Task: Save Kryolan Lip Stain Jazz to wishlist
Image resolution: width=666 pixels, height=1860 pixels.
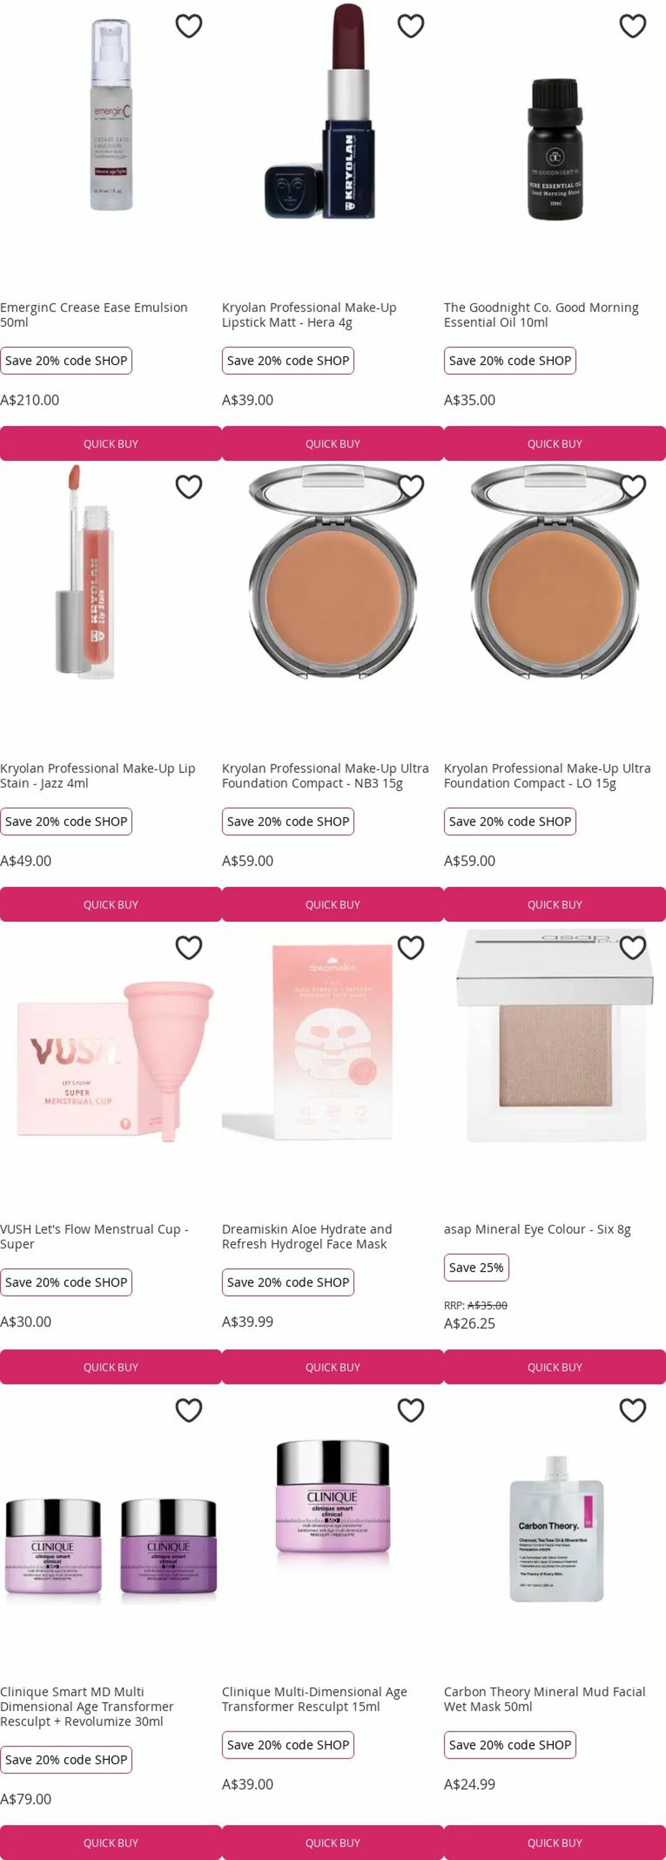Action: point(189,487)
